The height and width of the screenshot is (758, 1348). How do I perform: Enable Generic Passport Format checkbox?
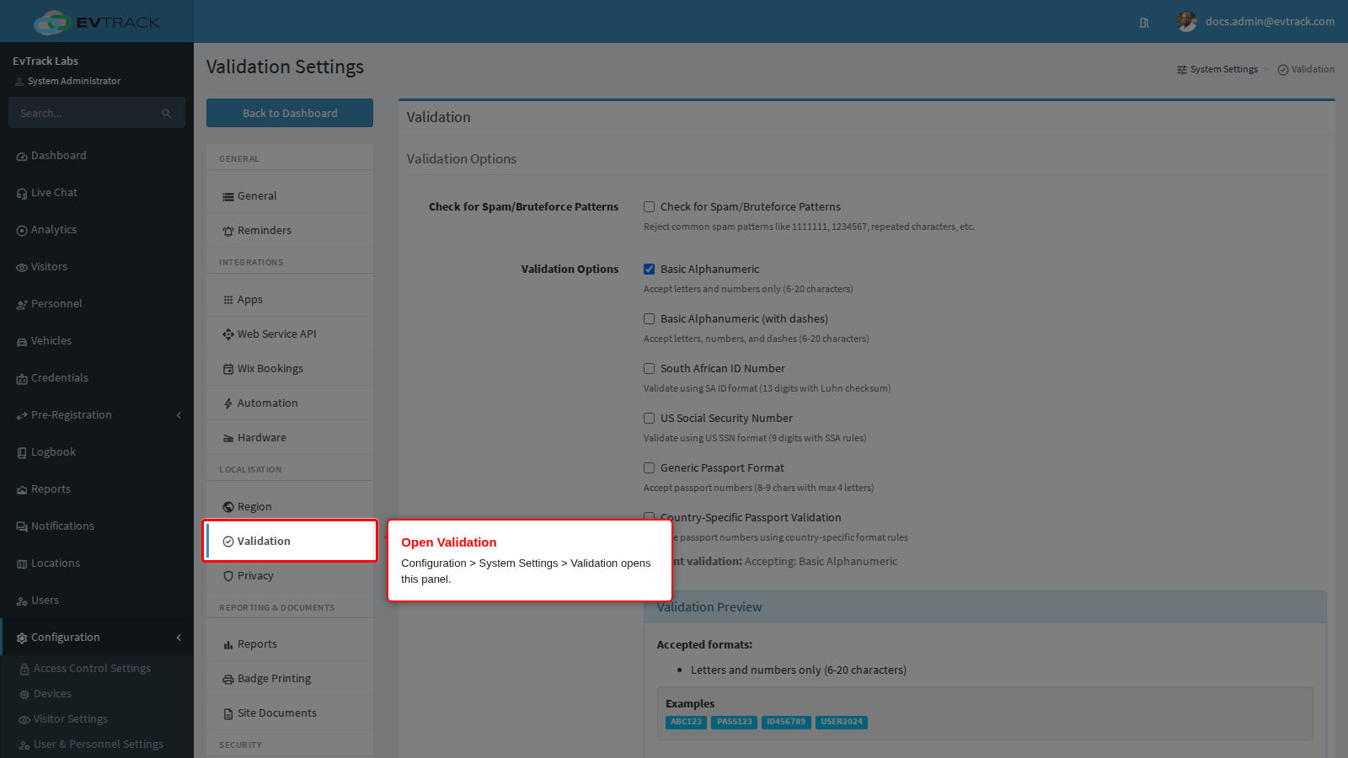(x=649, y=468)
